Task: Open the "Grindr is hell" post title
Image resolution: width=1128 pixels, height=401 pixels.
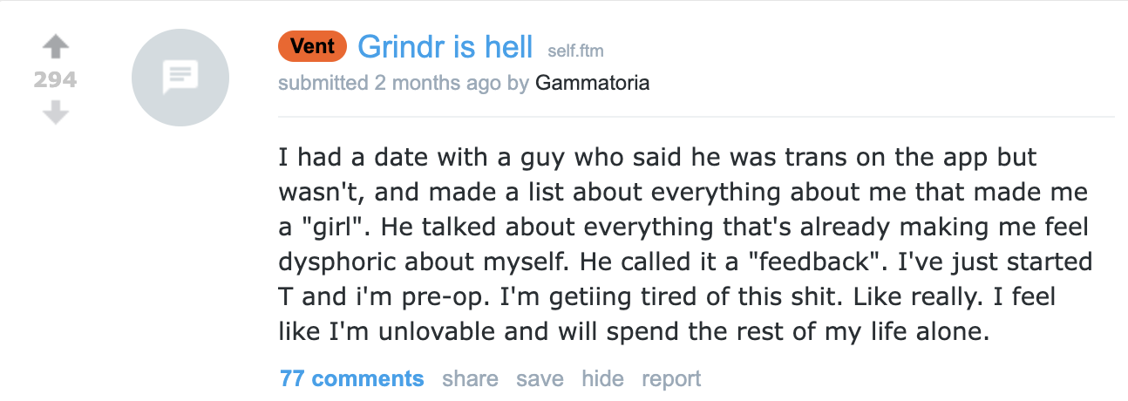Action: [445, 47]
